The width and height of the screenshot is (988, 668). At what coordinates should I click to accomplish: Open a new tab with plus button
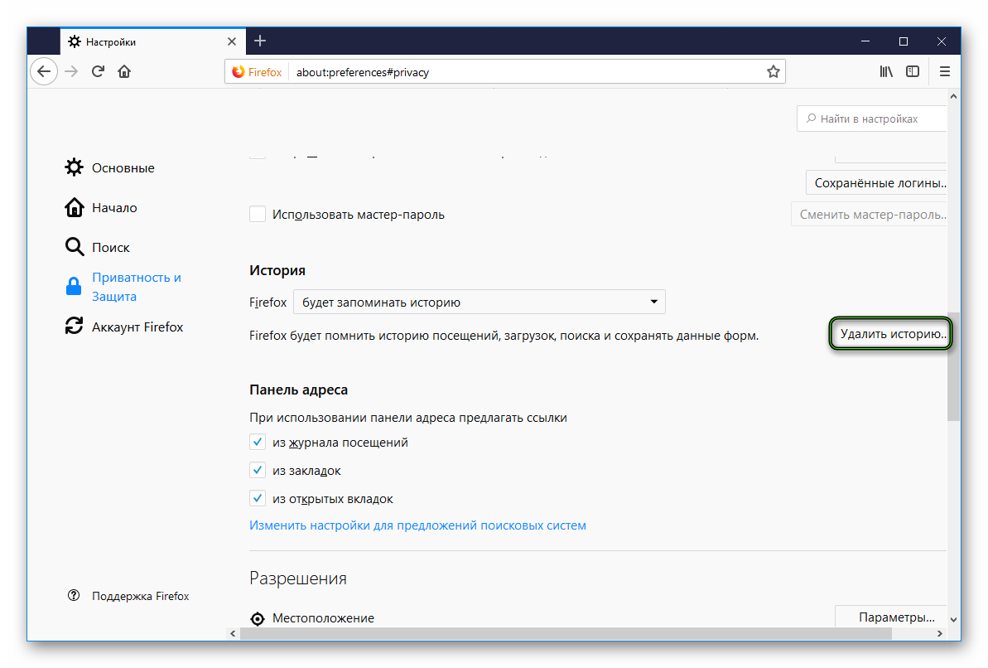[259, 41]
